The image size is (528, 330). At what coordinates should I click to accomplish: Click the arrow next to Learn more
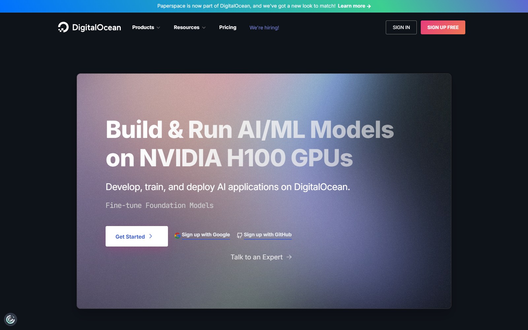pyautogui.click(x=369, y=6)
